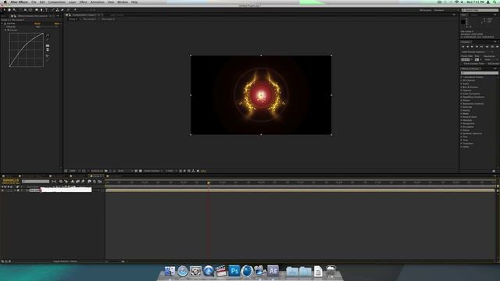Expand Animation Presets category
Screen dimensions: 500x281
click(x=461, y=77)
